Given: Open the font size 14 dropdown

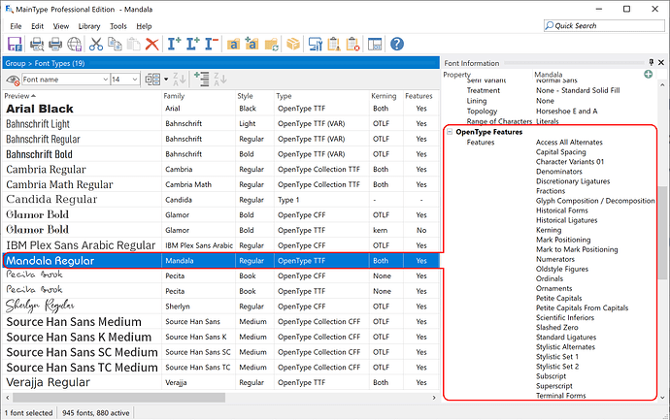Looking at the screenshot, I should point(132,80).
